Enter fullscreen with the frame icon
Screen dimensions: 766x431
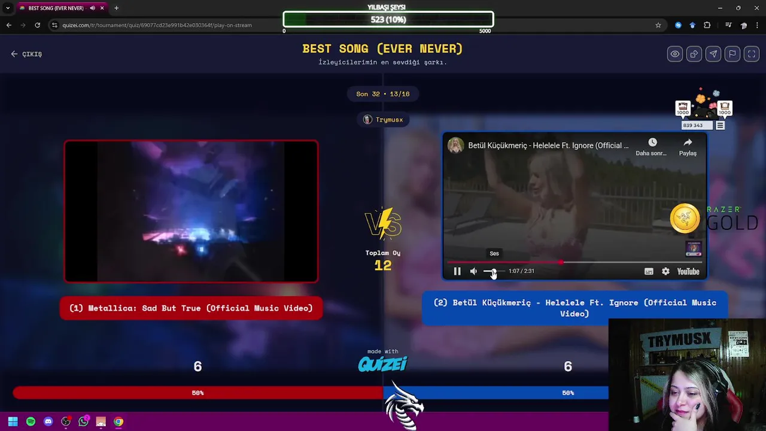click(752, 54)
